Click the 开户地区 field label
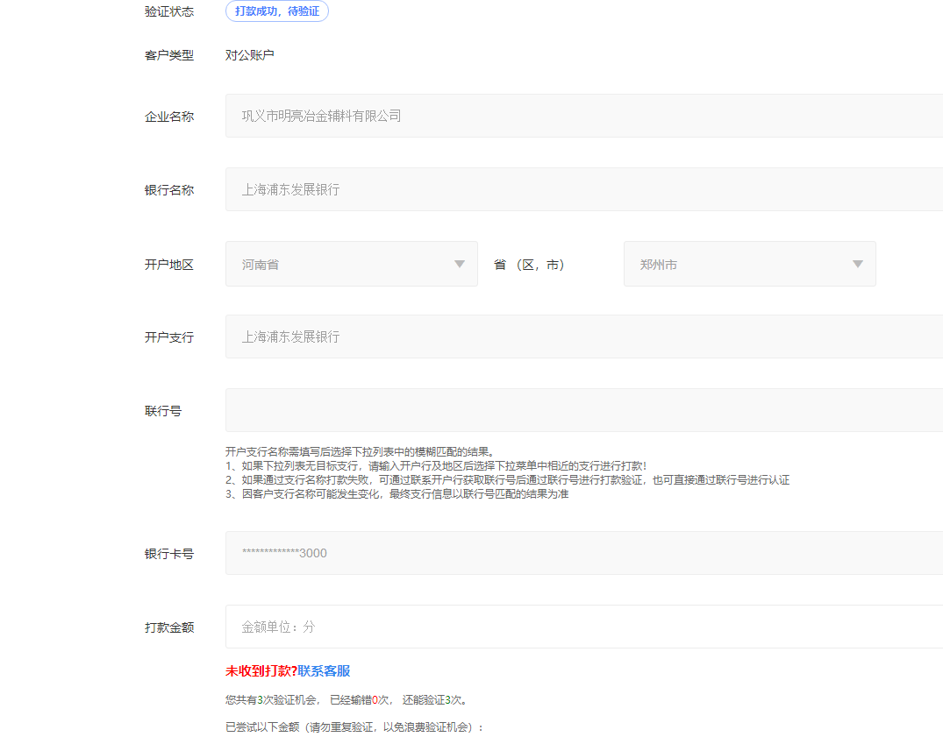This screenshot has height=737, width=943. coord(168,264)
